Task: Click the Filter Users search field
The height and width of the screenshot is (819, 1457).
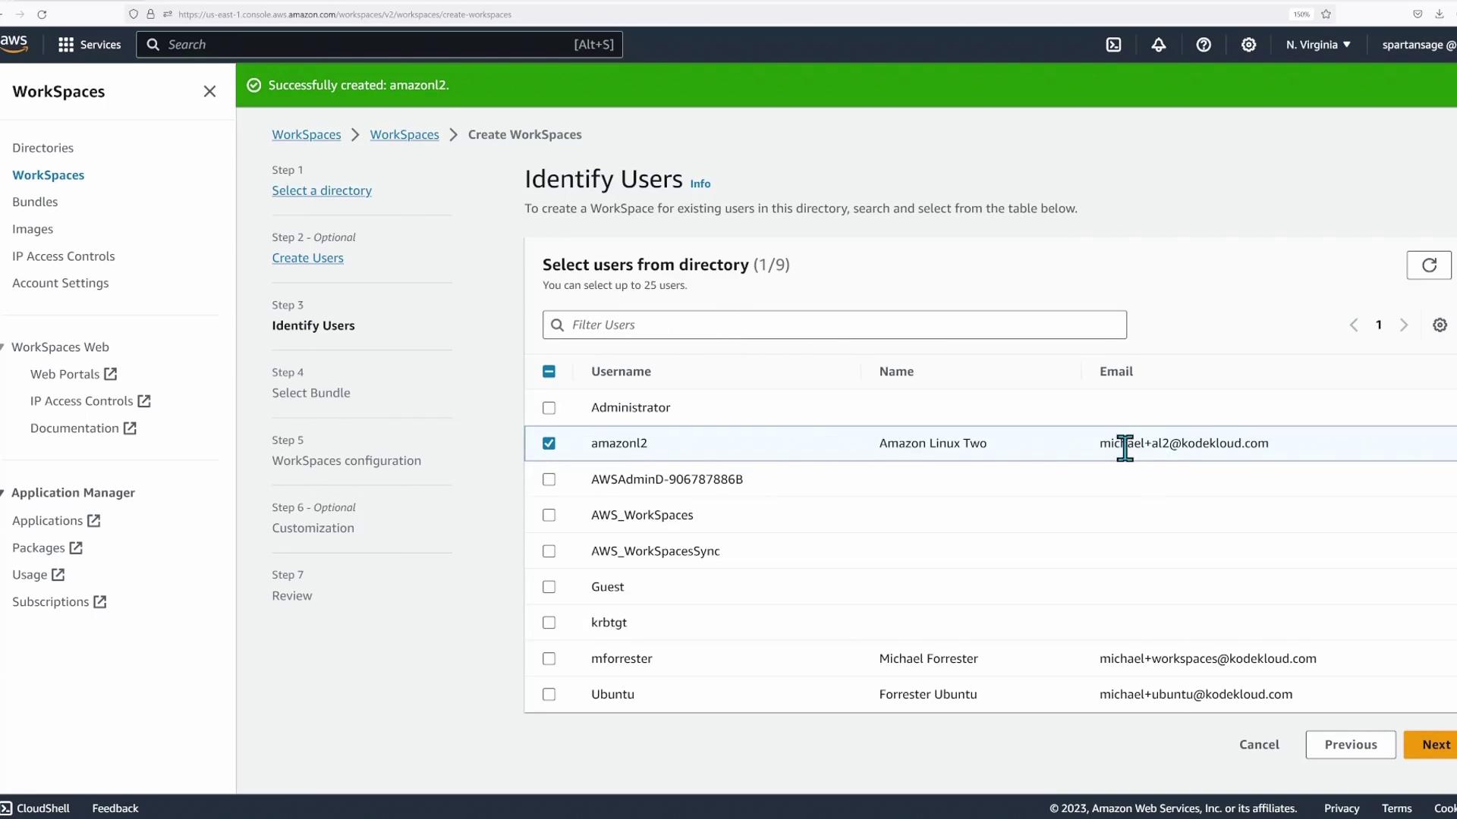Action: click(x=835, y=325)
